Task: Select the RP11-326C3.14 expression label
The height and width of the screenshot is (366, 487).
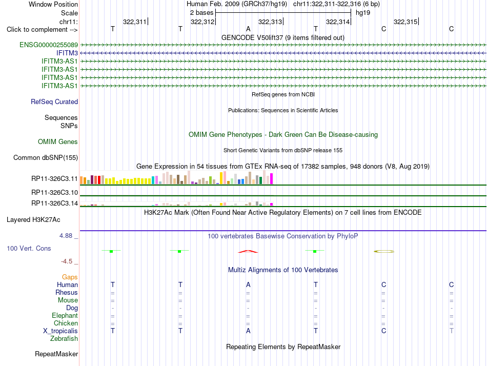Action: point(54,203)
